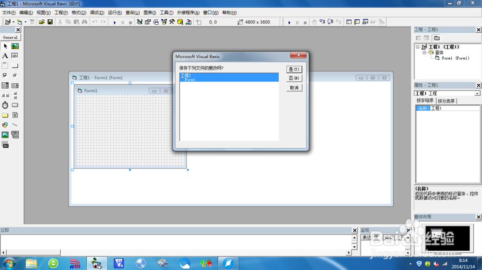
Task: Select the CheckBox control tool
Action: 5,76
